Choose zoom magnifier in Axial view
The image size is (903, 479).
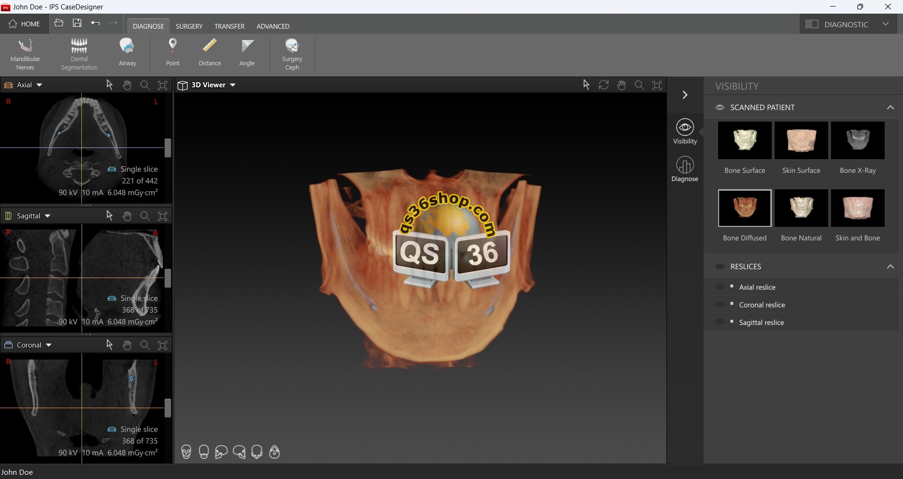pyautogui.click(x=145, y=85)
